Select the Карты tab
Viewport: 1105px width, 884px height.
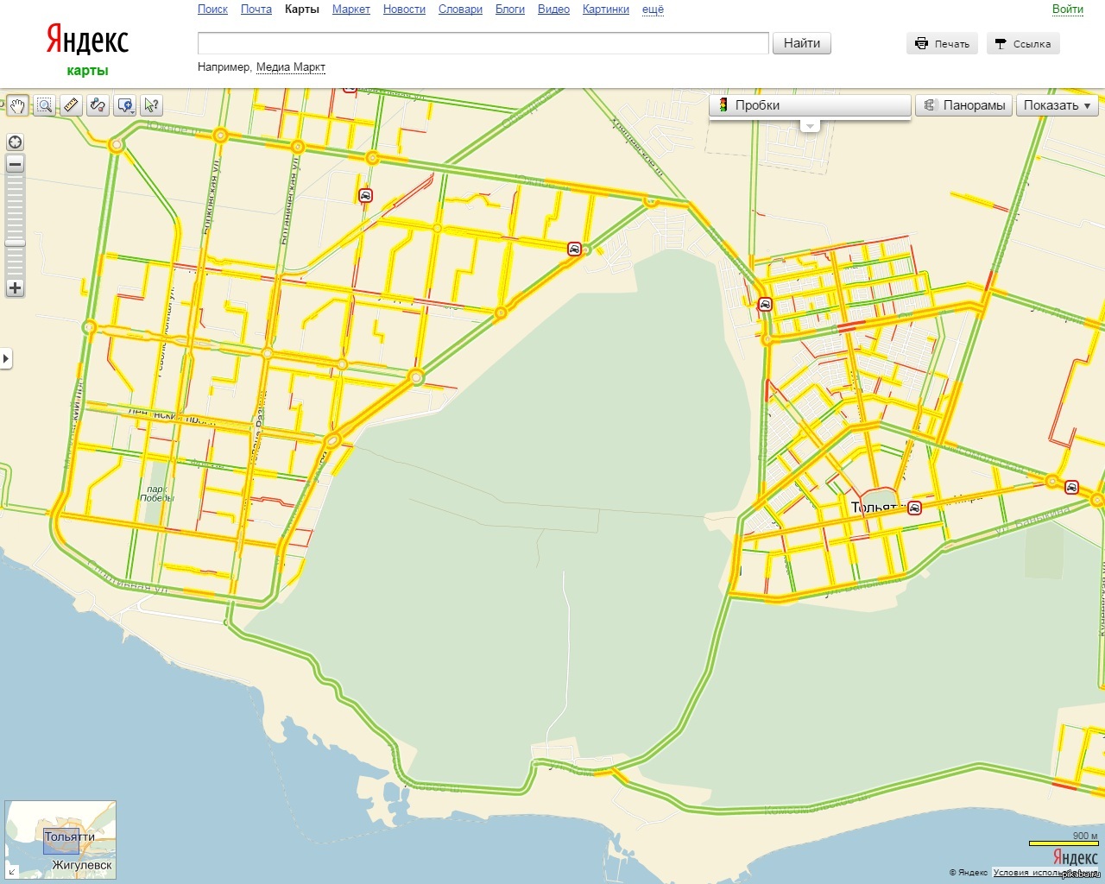click(x=302, y=9)
